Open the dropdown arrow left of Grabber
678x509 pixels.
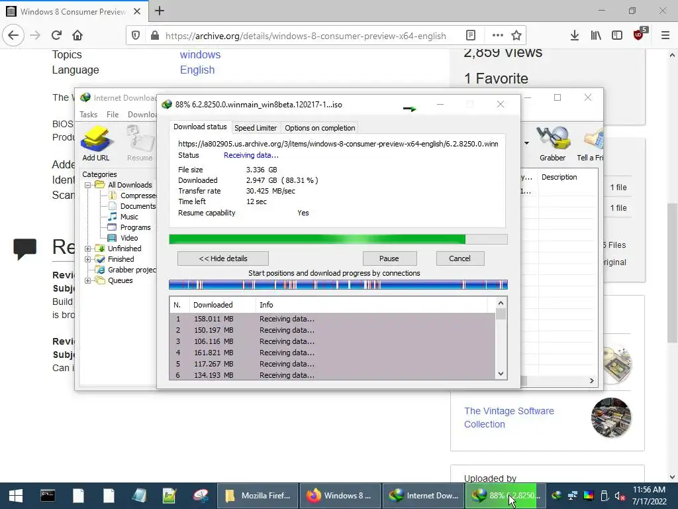(526, 143)
